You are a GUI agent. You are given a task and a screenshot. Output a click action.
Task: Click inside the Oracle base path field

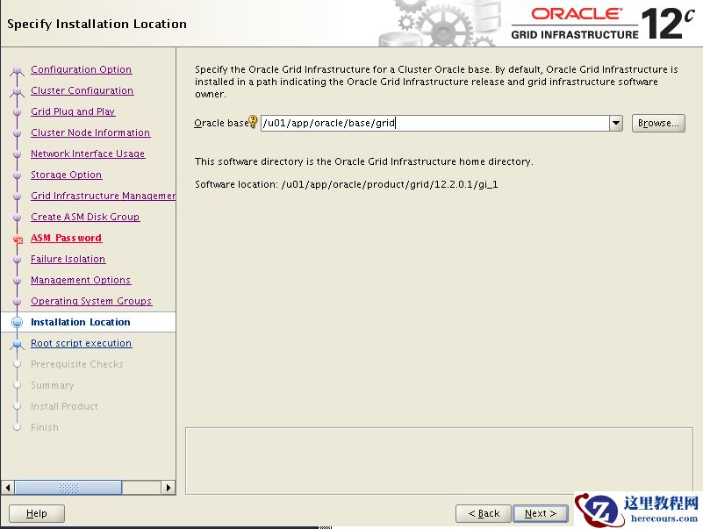435,123
